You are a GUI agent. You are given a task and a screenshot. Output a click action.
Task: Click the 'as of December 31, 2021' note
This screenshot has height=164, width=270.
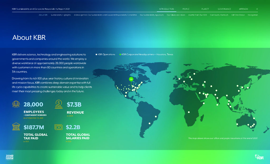click(x=33, y=118)
